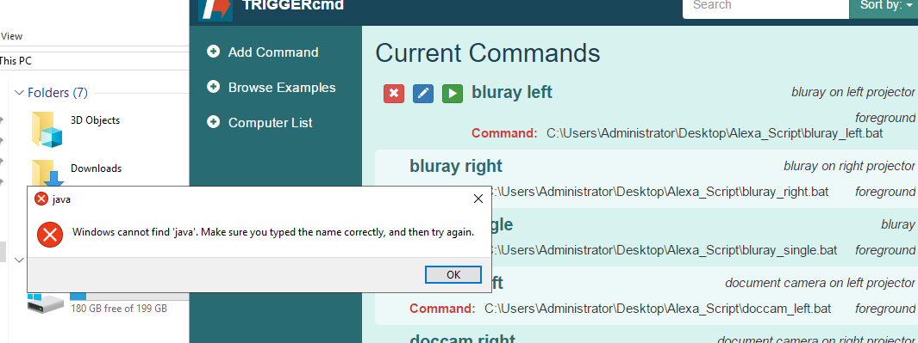Open Add Command link
The image size is (918, 343).
pyautogui.click(x=273, y=52)
